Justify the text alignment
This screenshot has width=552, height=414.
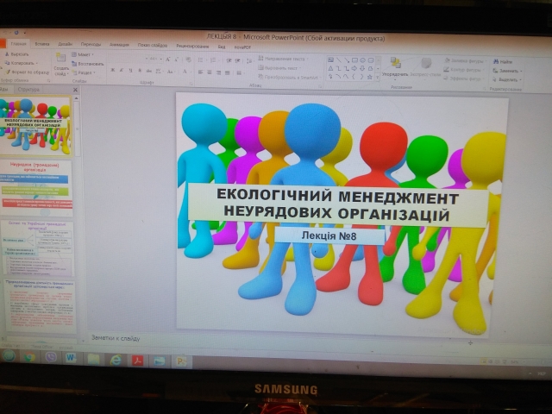coord(228,72)
